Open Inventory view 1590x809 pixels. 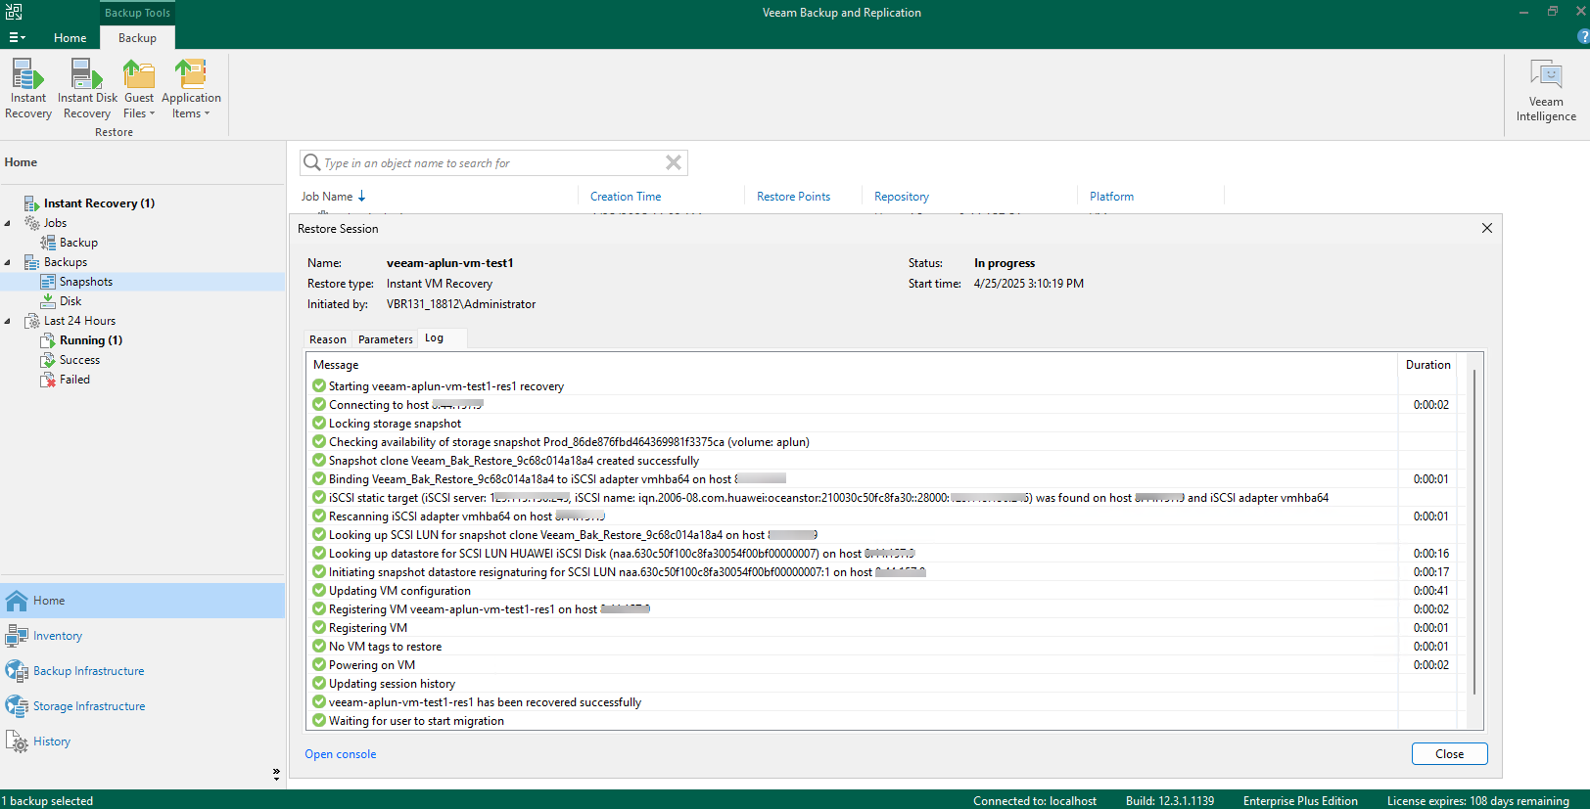(142, 636)
